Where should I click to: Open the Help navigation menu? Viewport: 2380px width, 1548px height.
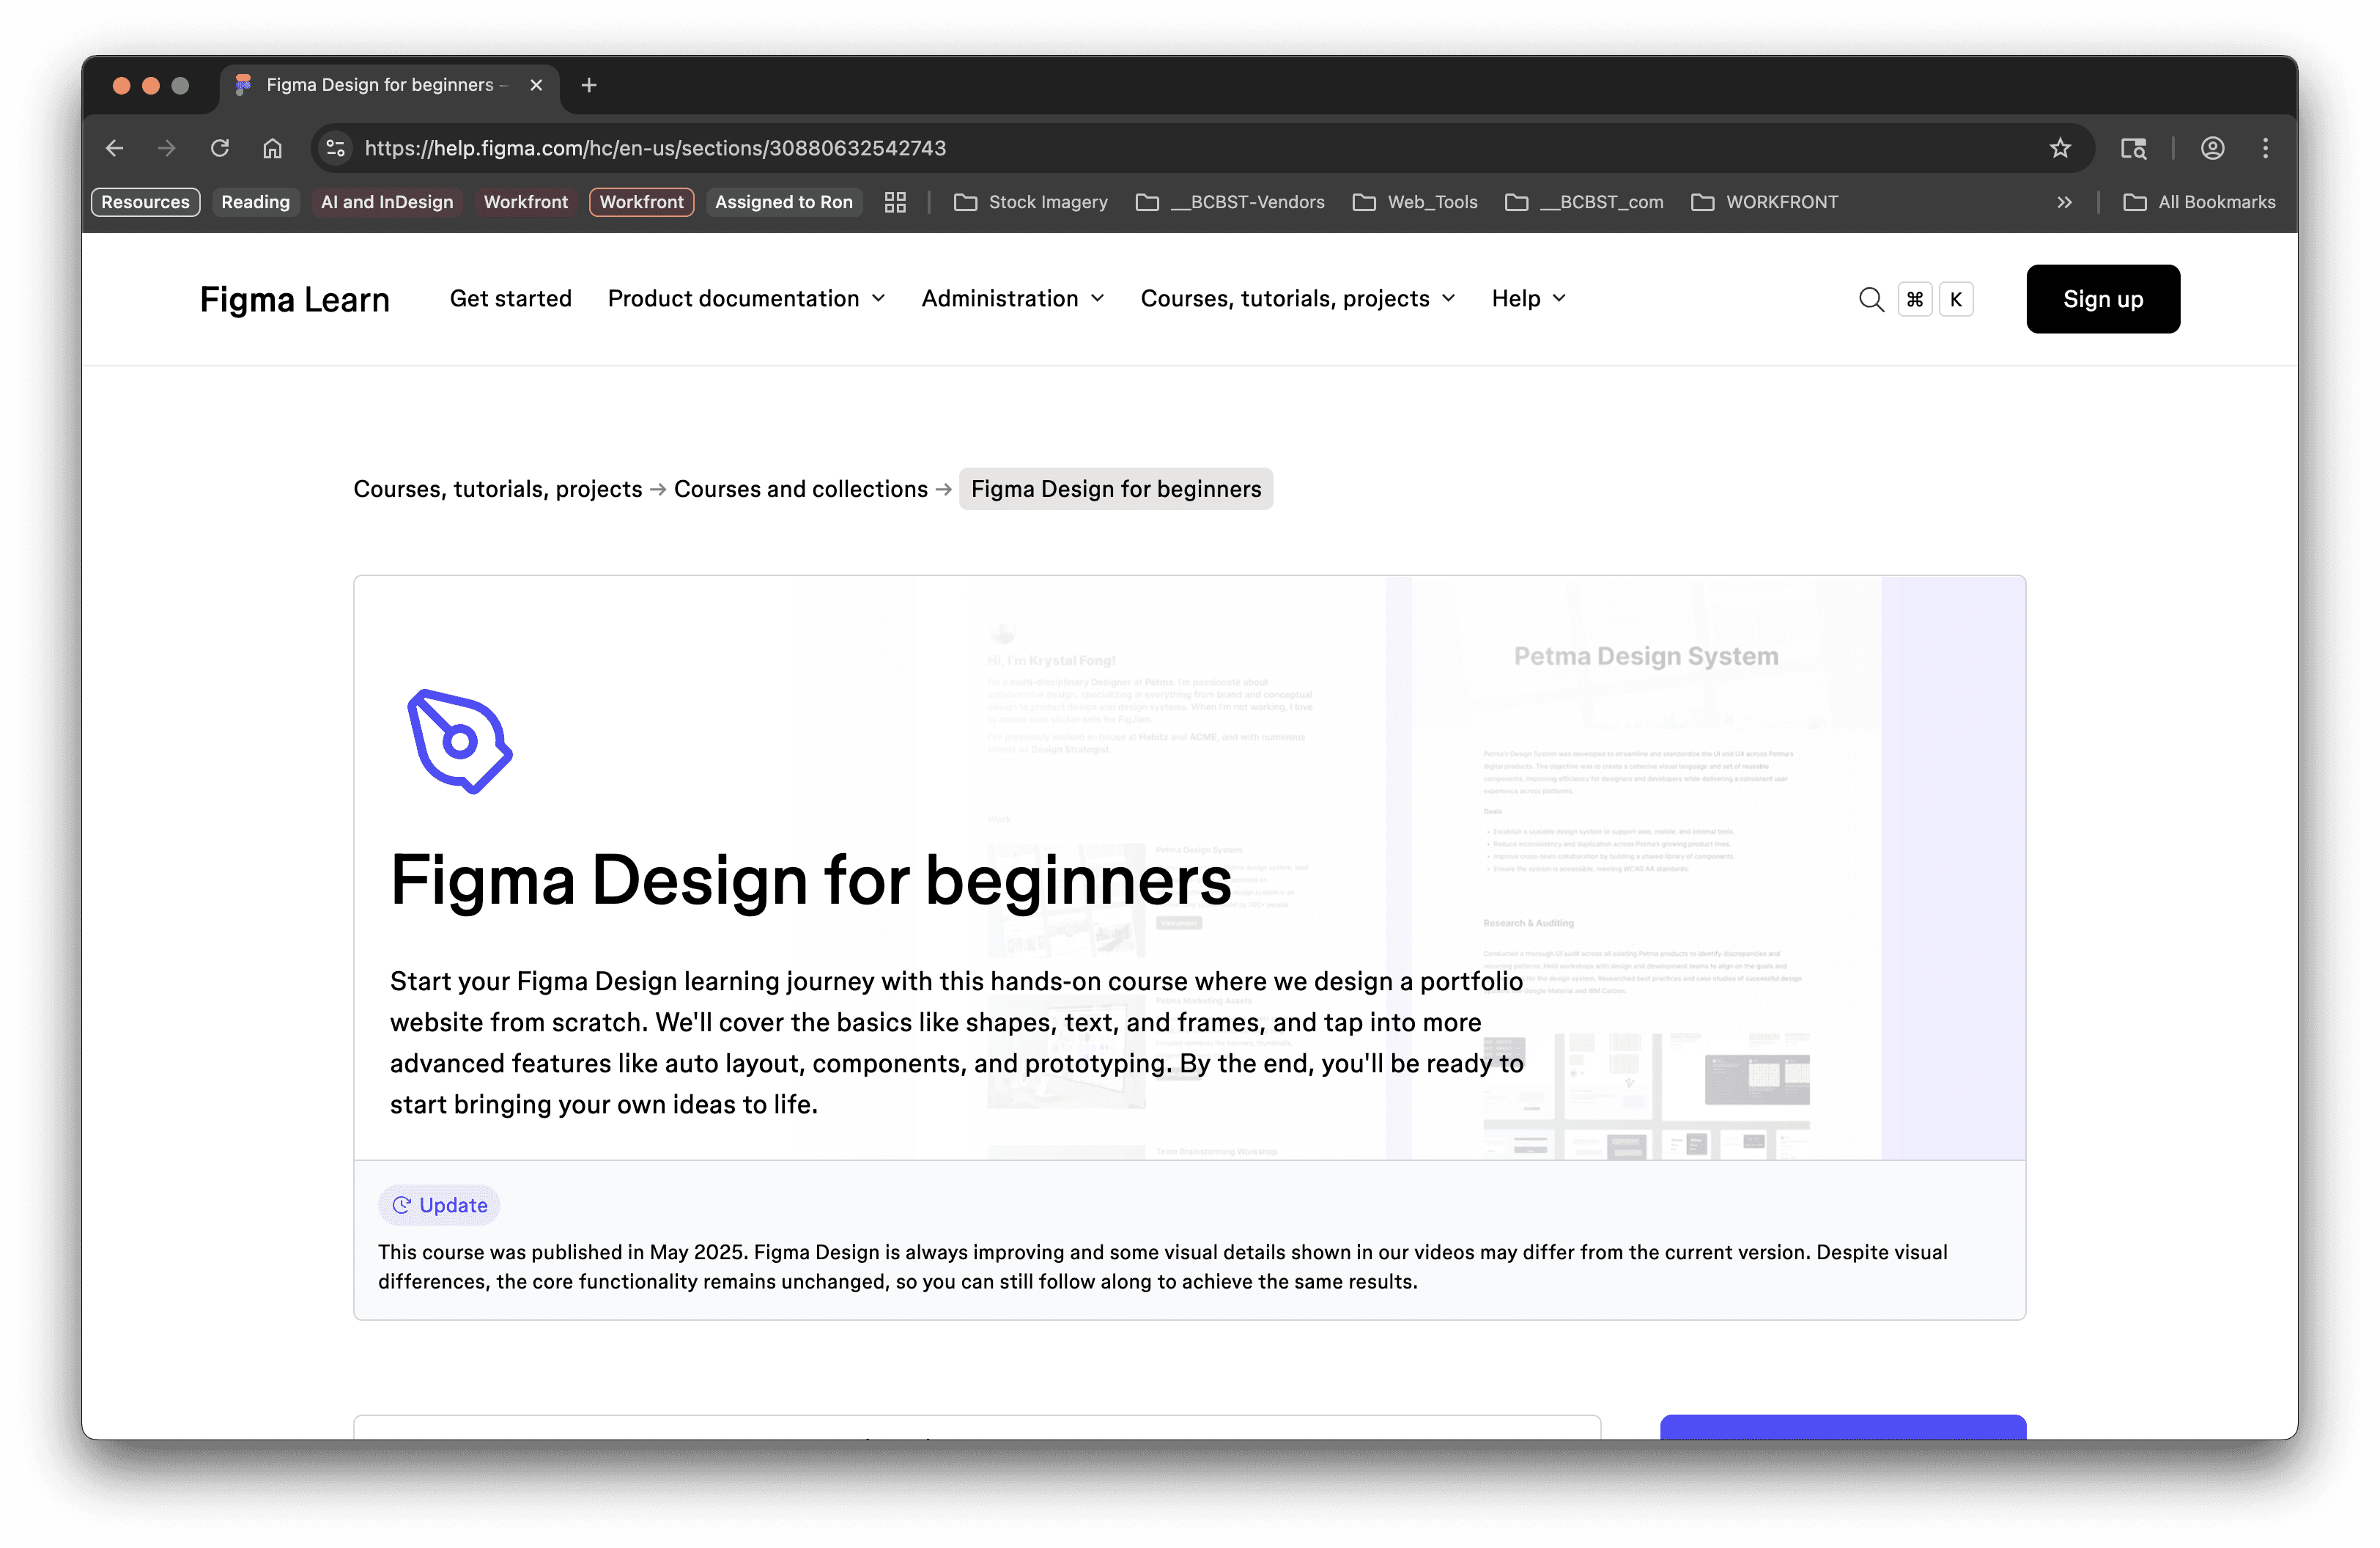1527,299
